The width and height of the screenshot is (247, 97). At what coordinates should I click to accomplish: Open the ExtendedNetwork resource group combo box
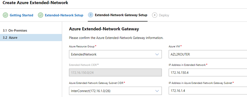(x=115, y=54)
